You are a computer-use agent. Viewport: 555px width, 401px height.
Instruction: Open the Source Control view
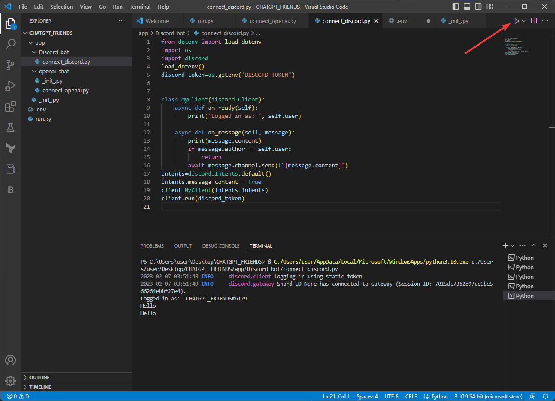pos(10,65)
